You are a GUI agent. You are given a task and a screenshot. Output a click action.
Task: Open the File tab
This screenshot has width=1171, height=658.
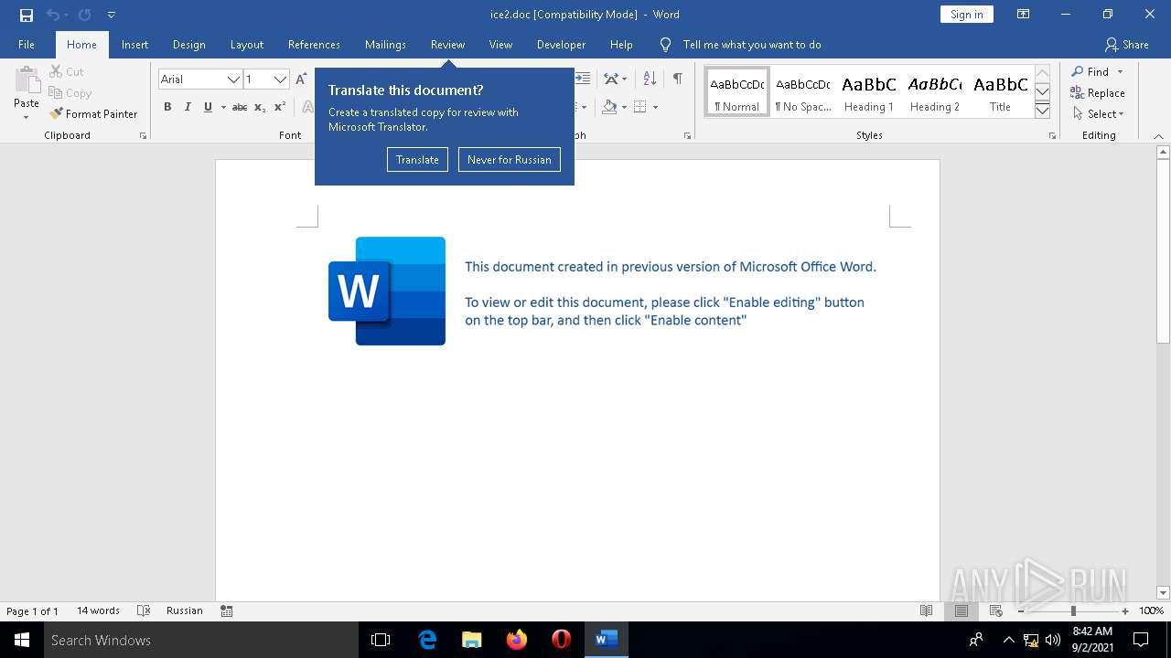pyautogui.click(x=27, y=44)
